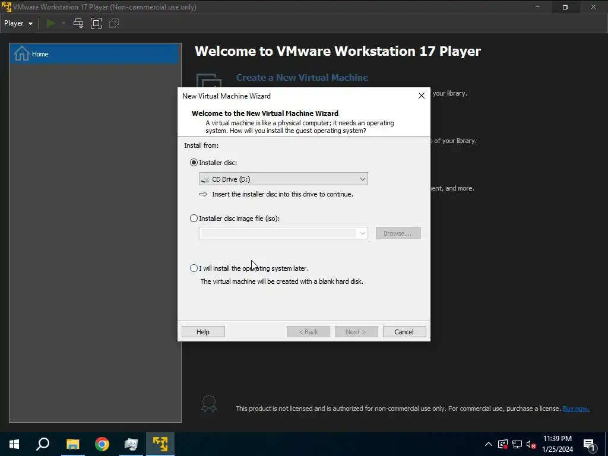Click the computer settings taskbar icon
Viewport: 608px width, 456px height.
131,444
